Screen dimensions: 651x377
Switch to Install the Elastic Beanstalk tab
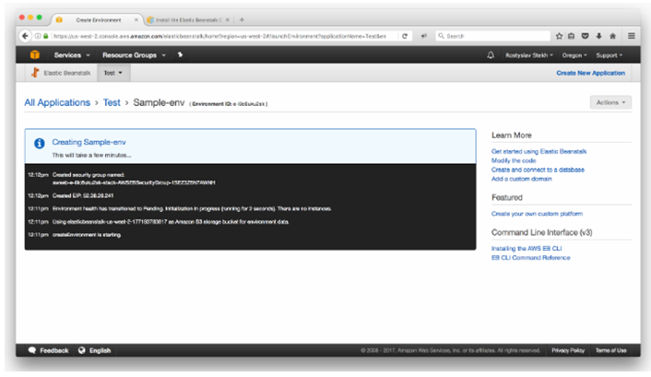[189, 20]
